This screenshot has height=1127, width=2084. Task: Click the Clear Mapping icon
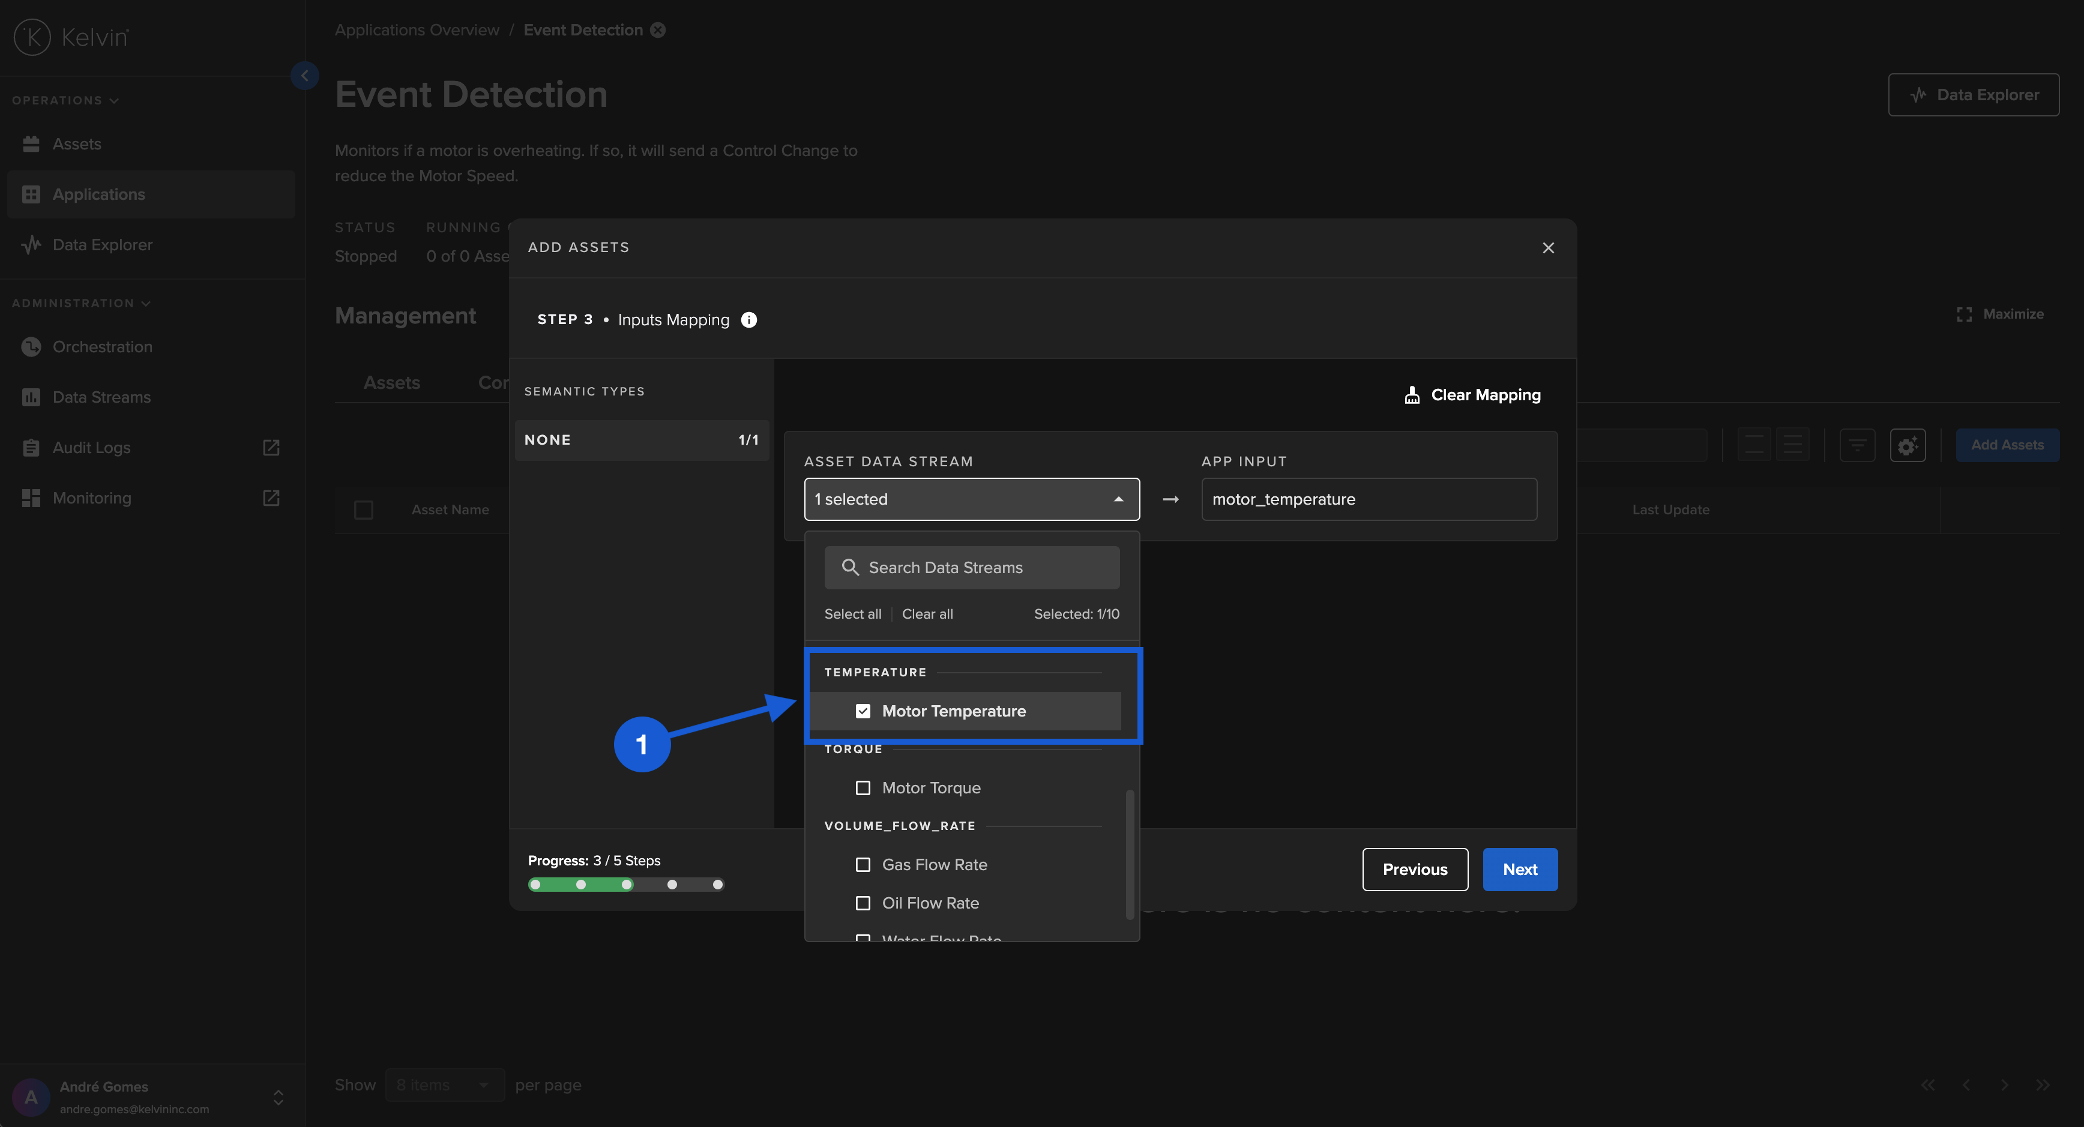1411,395
